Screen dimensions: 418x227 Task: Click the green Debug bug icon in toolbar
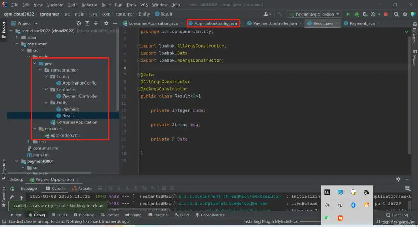coord(357,14)
